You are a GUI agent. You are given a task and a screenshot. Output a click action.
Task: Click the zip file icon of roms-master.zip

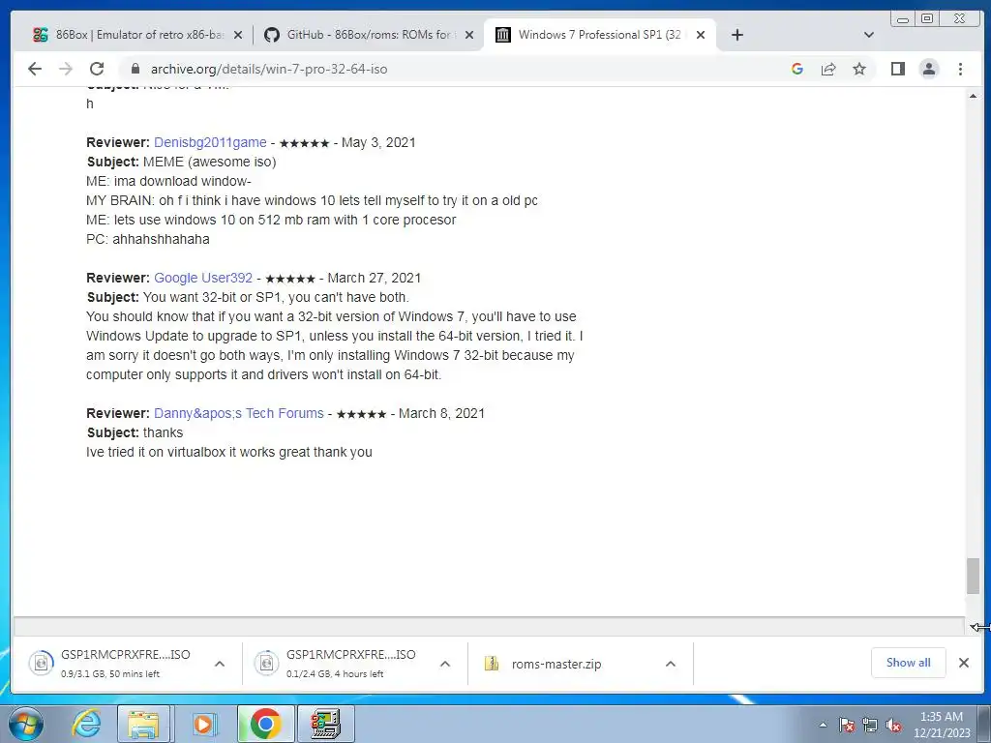tap(492, 664)
